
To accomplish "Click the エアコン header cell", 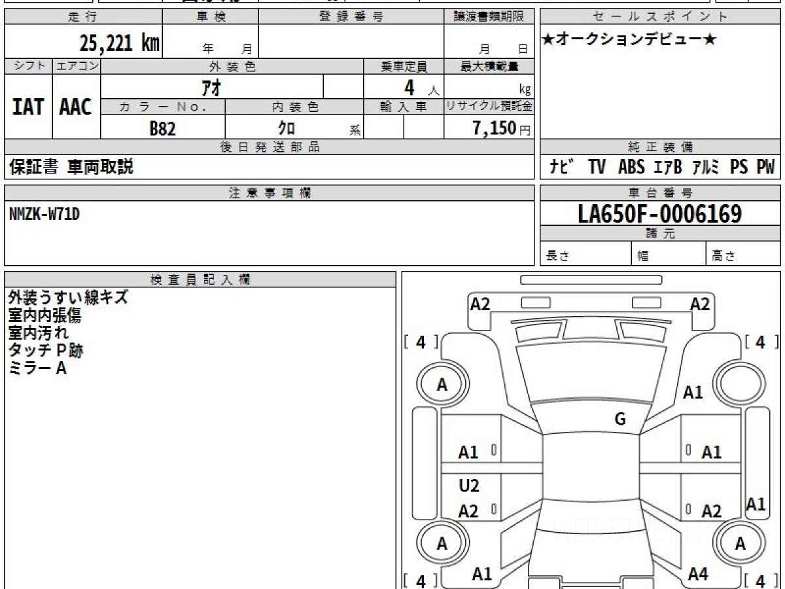I will pyautogui.click(x=77, y=66).
